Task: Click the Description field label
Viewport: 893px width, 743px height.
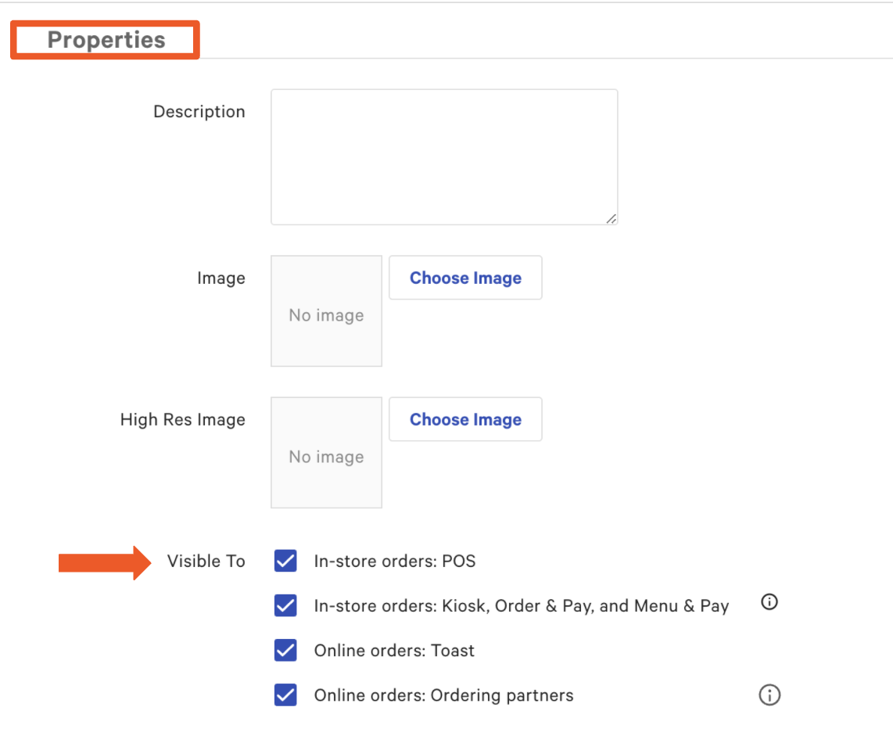Action: tap(199, 111)
